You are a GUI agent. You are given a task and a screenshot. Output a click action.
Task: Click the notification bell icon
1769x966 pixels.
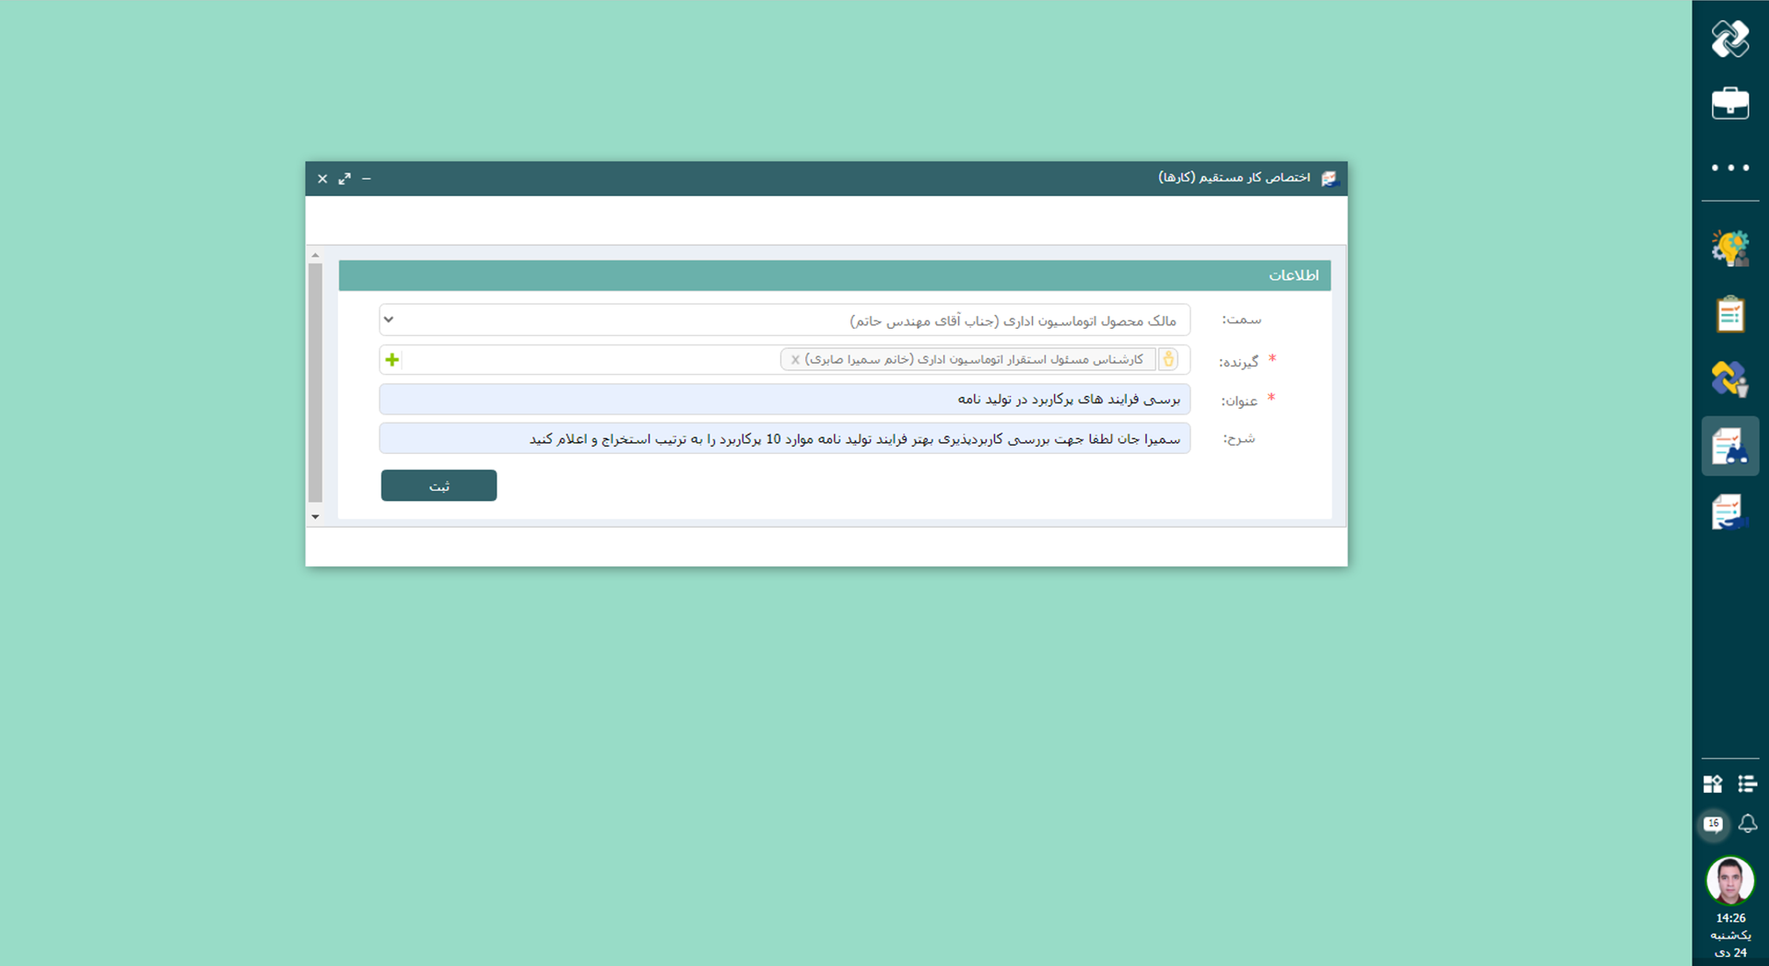(x=1747, y=823)
